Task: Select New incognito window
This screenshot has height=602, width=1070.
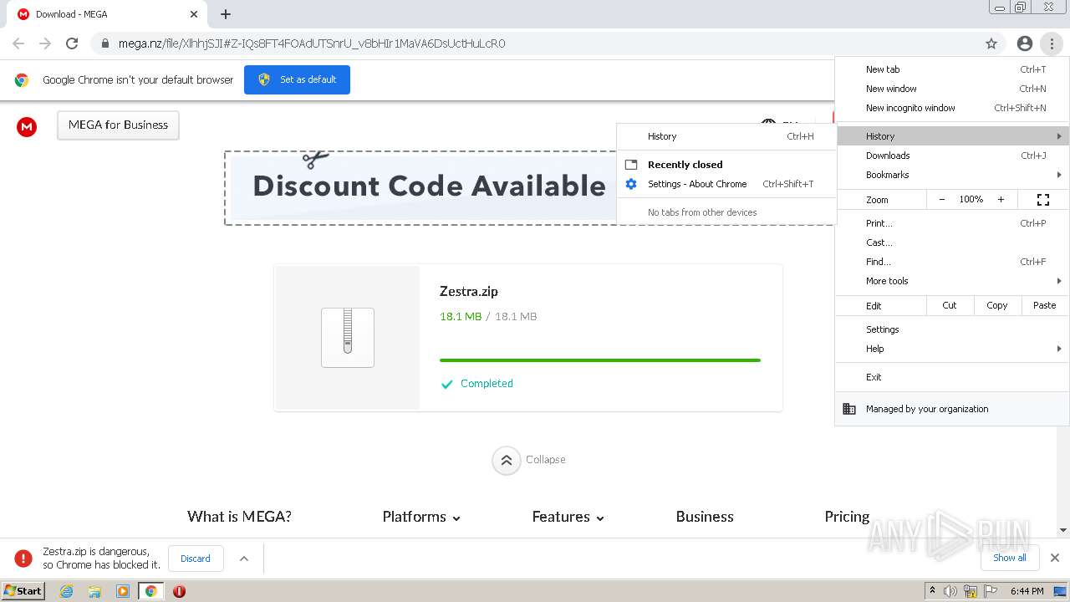Action: (952, 108)
